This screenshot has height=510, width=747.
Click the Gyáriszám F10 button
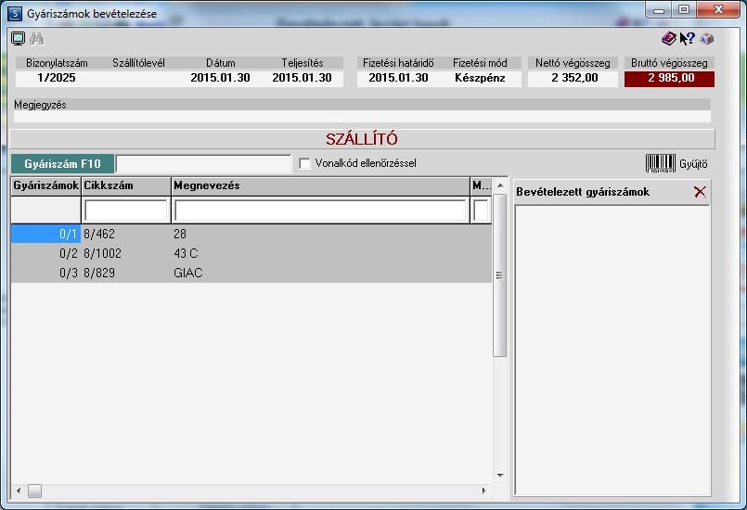62,164
